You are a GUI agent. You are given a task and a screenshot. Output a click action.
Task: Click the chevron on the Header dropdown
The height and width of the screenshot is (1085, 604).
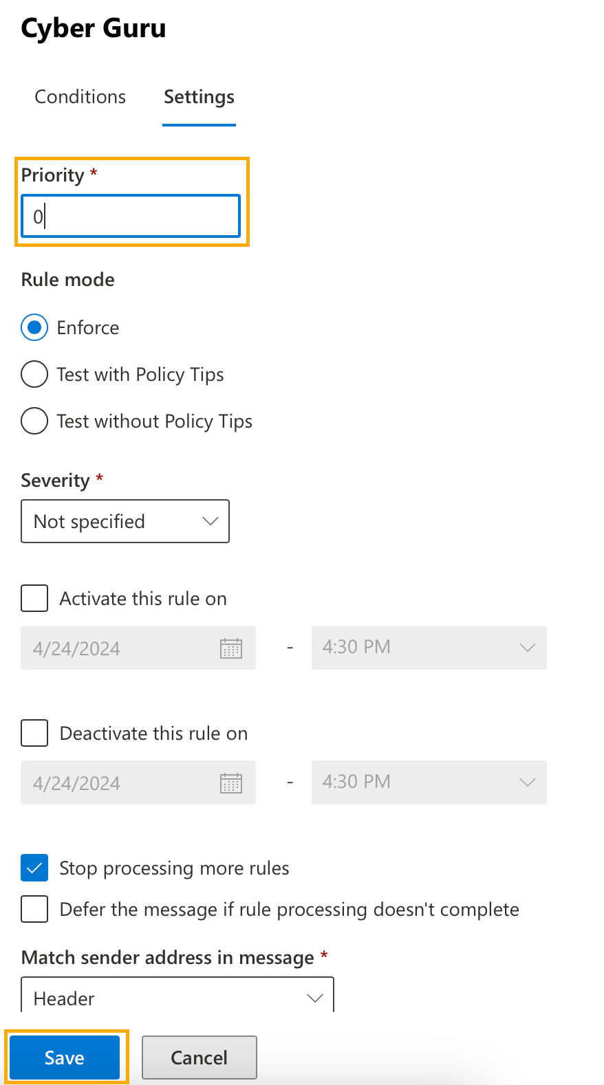pyautogui.click(x=315, y=998)
